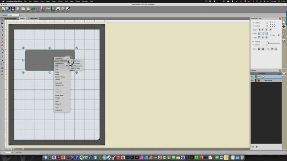Click the Nudge right arrow button

(x=263, y=30)
